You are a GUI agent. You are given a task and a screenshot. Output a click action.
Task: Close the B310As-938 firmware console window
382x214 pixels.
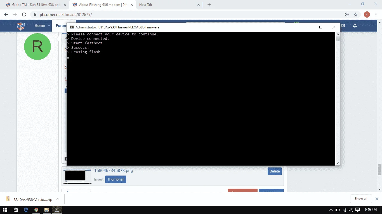tap(334, 27)
